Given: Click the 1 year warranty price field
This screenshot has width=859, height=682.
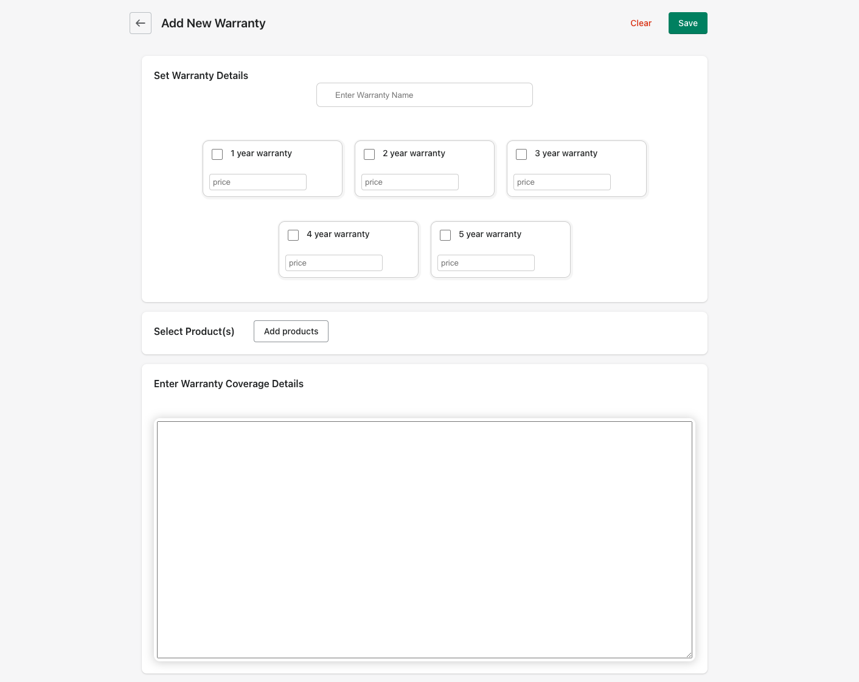Looking at the screenshot, I should point(257,182).
